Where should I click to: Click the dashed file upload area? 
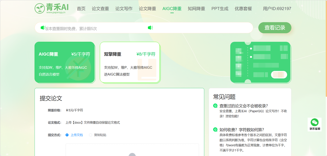[132, 150]
